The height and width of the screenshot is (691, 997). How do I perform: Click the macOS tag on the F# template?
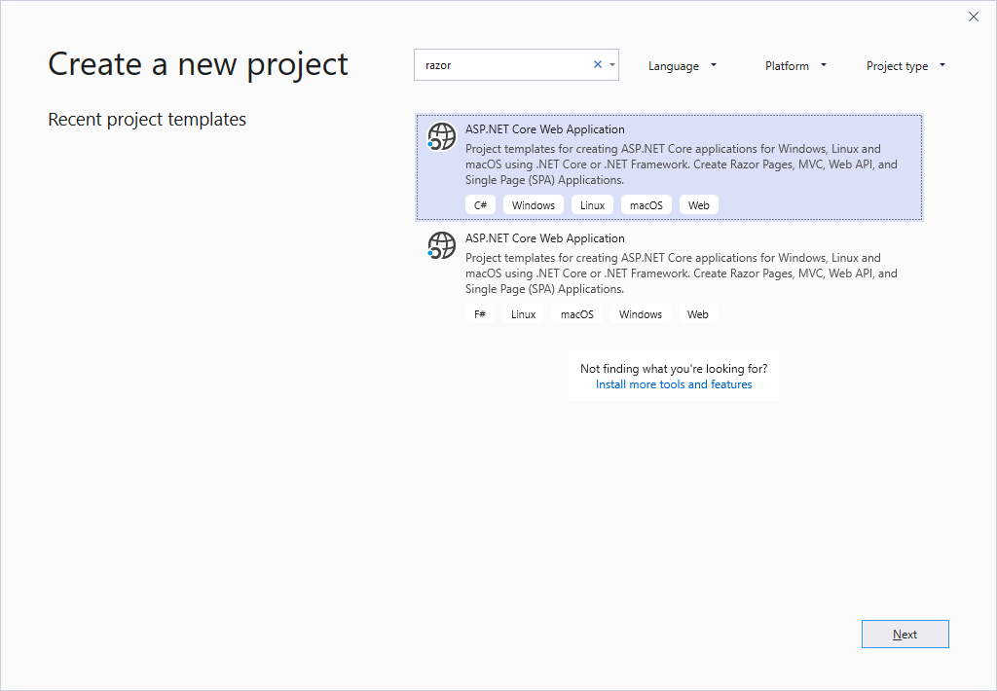pyautogui.click(x=576, y=314)
